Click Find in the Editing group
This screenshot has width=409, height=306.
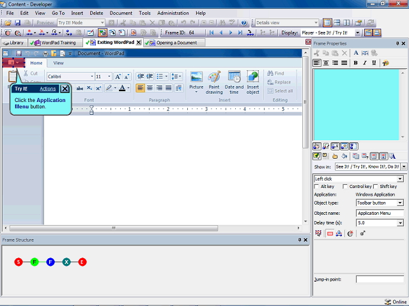click(275, 73)
